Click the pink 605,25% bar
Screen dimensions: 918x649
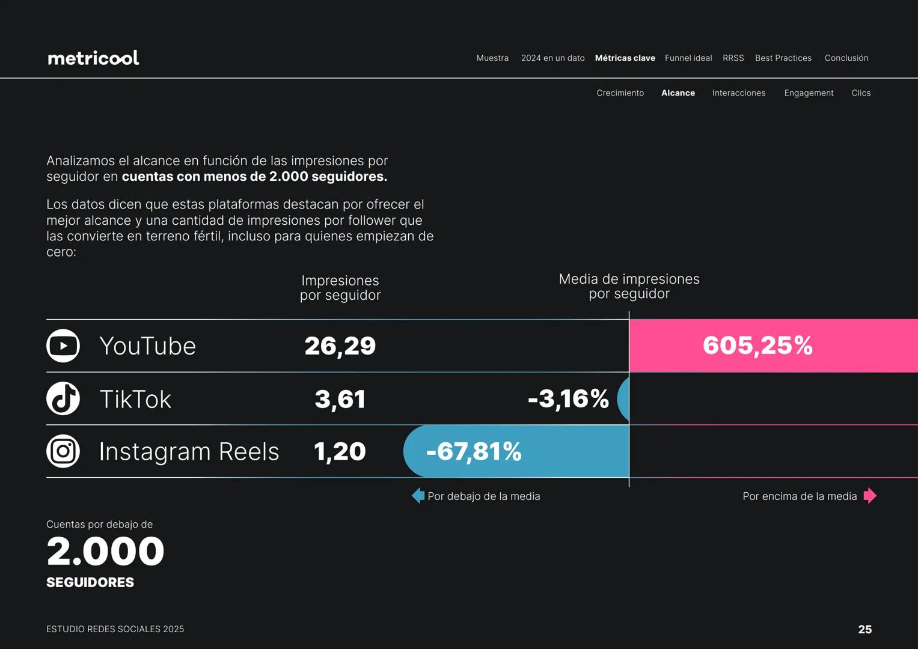tap(773, 346)
